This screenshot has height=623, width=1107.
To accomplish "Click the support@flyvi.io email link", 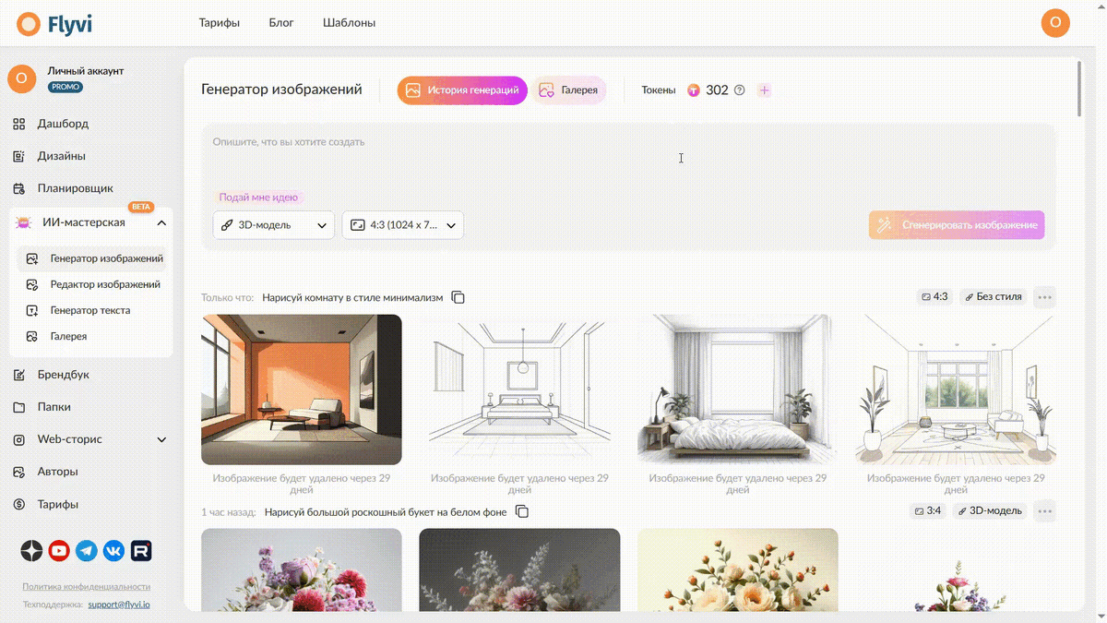I will tap(119, 605).
